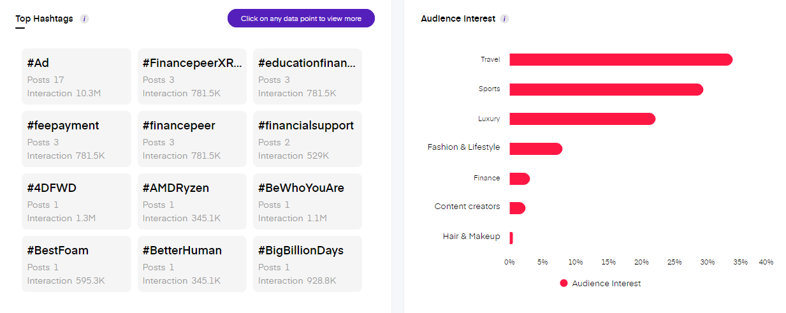Screen dimensions: 786x313
Task: Open the #educationfinan hashtag card
Action: 307,76
